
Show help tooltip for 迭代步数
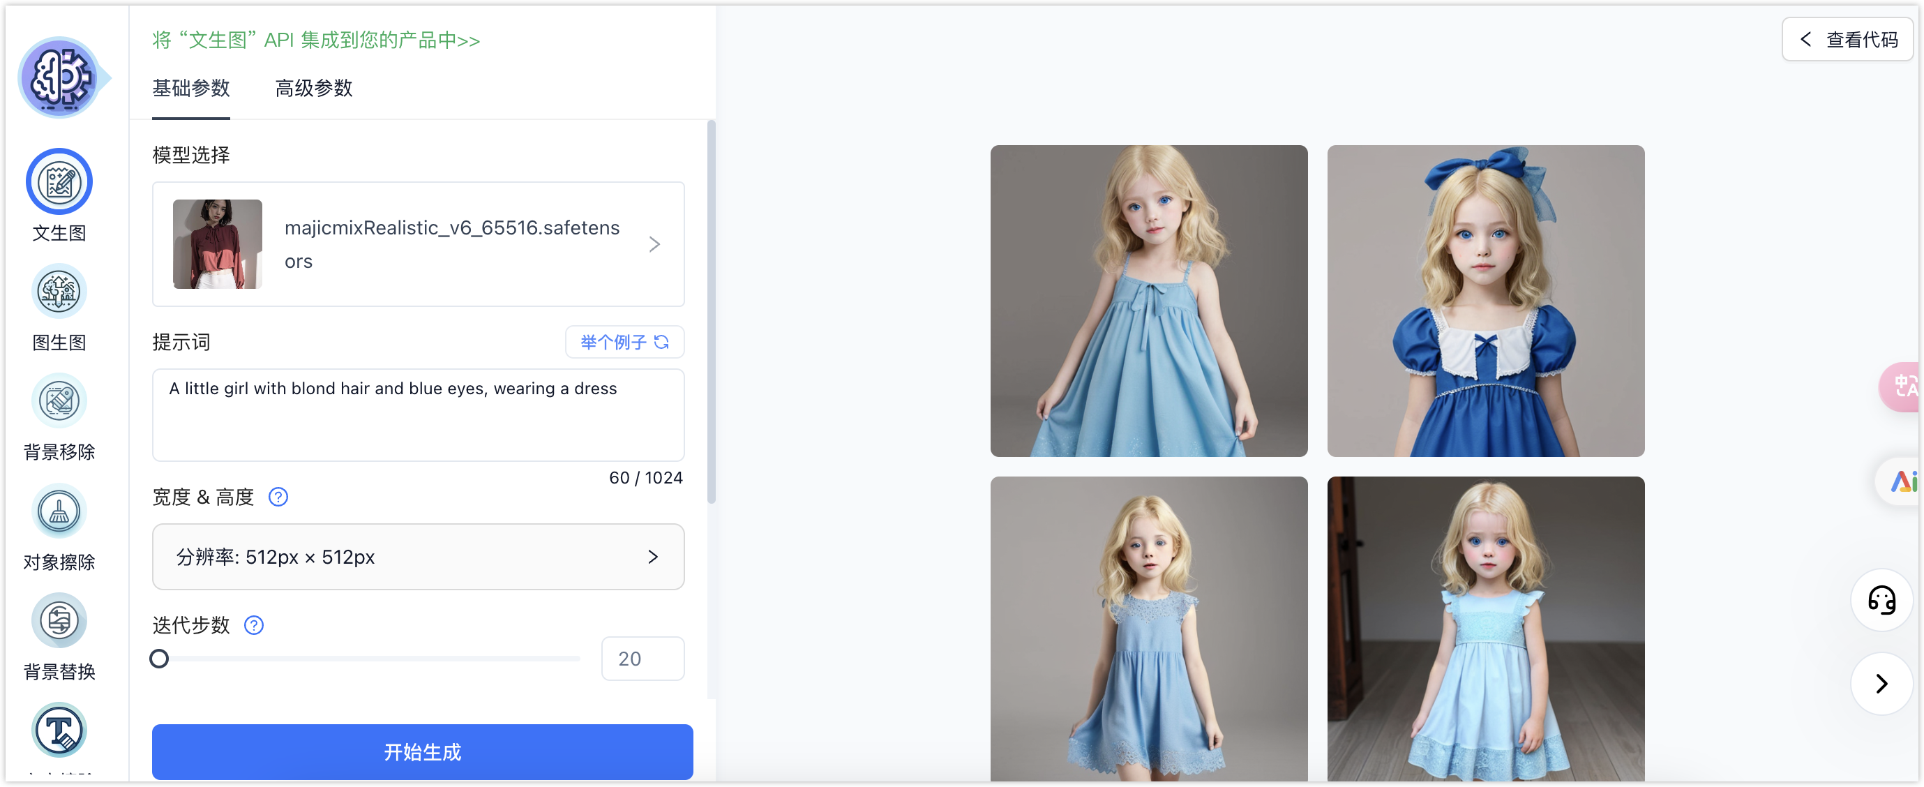tap(254, 625)
